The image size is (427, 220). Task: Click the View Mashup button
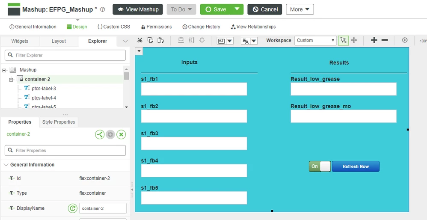point(138,9)
